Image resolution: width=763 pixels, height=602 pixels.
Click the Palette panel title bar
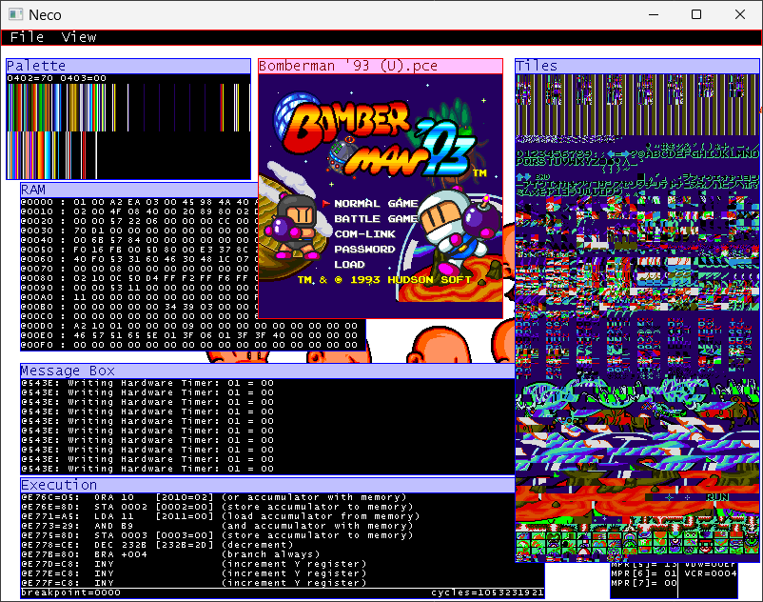pos(128,66)
